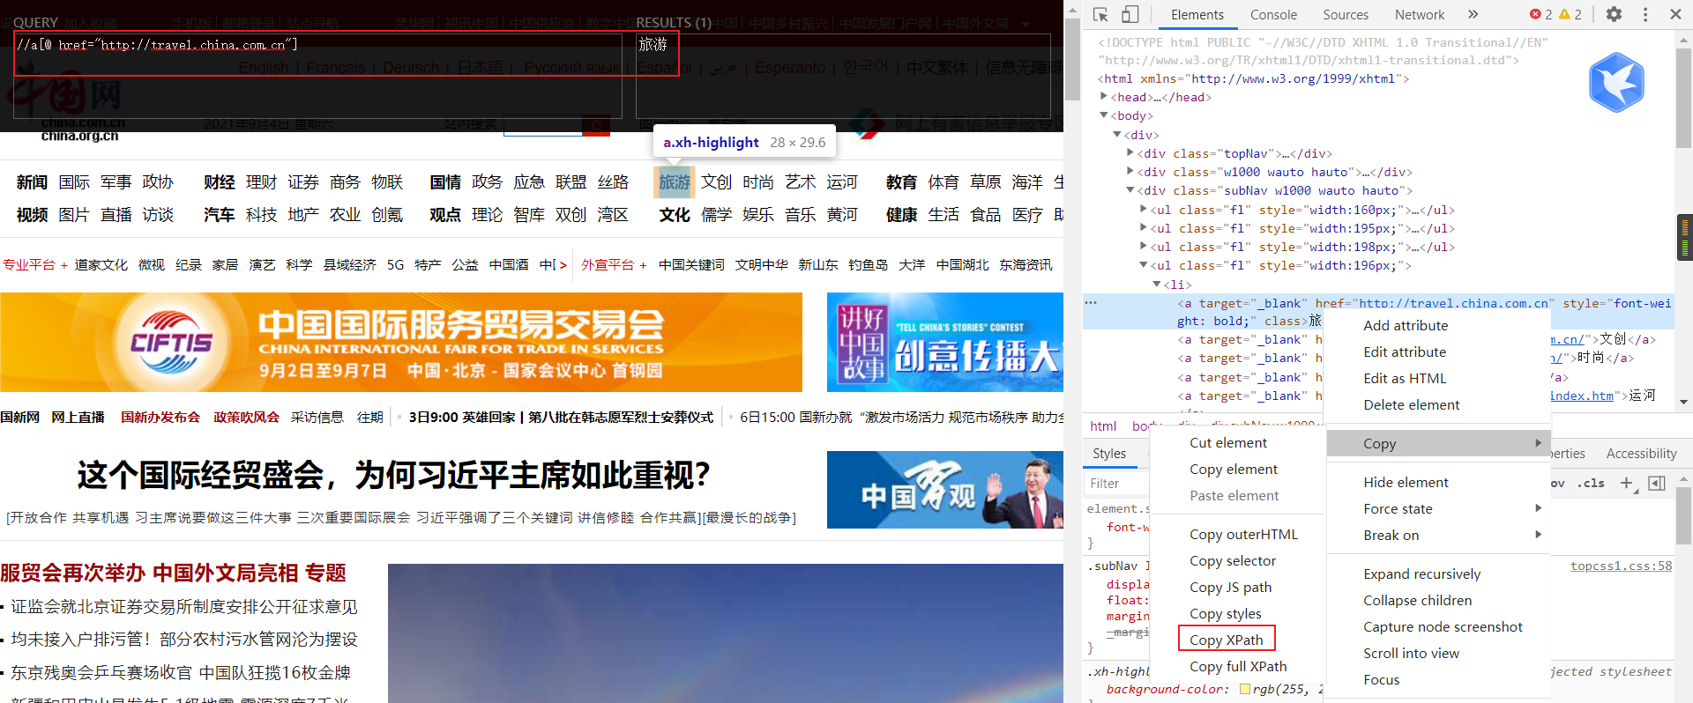Toggle computed styles sidebar icon
Image resolution: width=1693 pixels, height=703 pixels.
click(1657, 483)
